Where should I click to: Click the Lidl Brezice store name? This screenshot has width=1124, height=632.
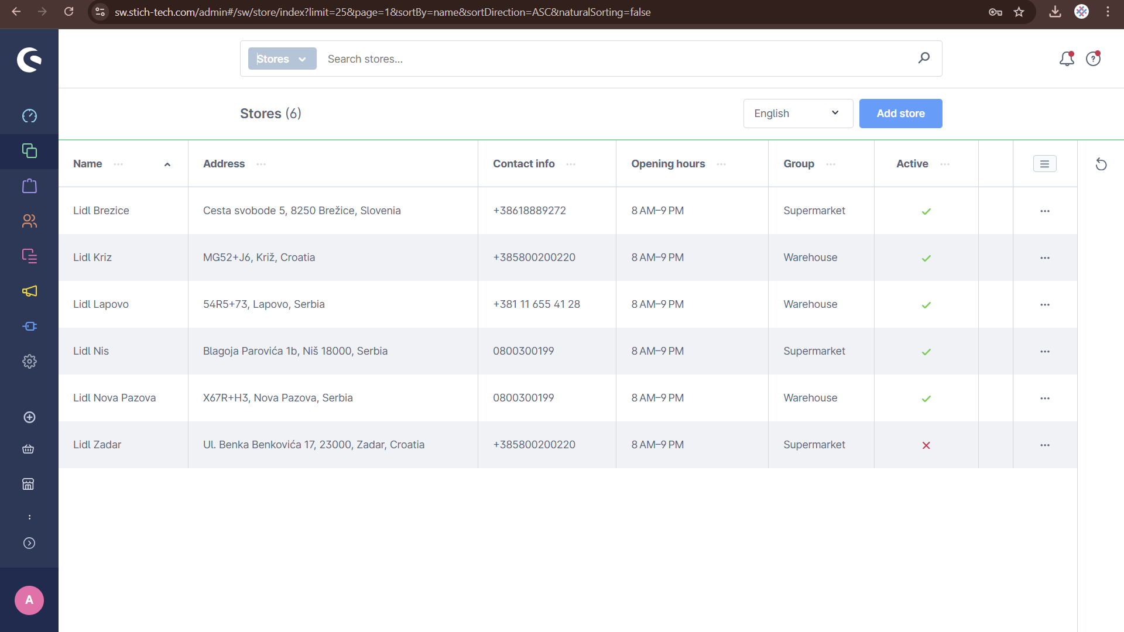click(x=101, y=211)
